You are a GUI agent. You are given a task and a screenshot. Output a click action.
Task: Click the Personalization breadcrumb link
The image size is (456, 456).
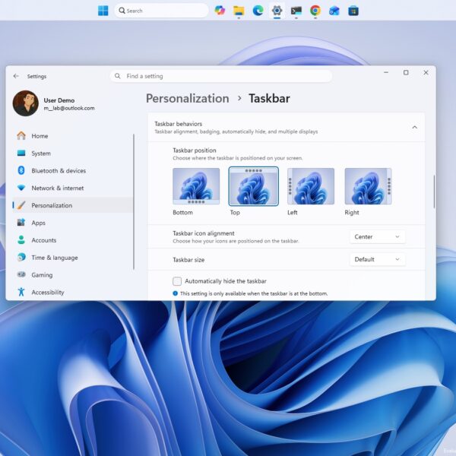tap(188, 98)
